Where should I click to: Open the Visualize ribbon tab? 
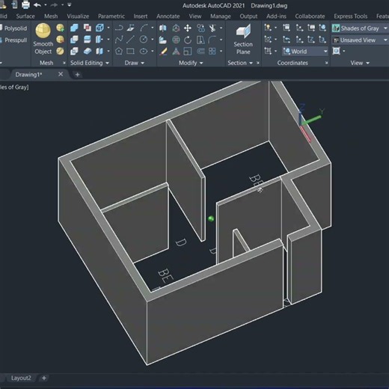78,16
